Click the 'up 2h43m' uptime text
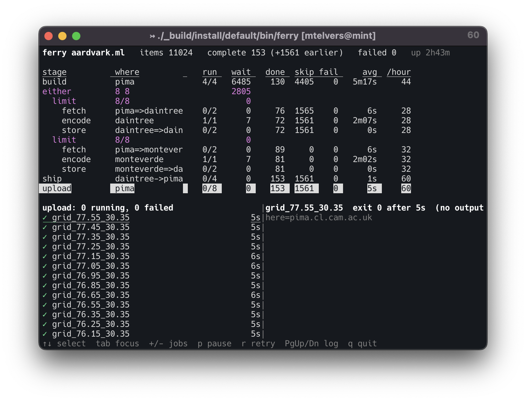 click(x=430, y=53)
